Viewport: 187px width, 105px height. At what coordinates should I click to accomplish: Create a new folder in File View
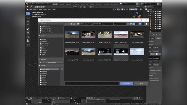tap(78, 24)
